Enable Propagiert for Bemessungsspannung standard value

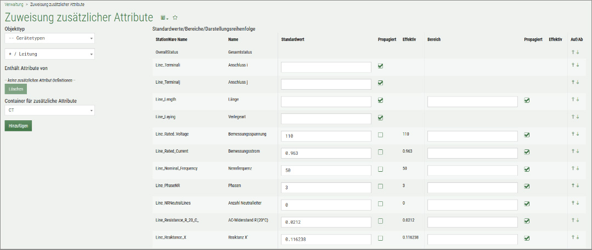(x=381, y=135)
